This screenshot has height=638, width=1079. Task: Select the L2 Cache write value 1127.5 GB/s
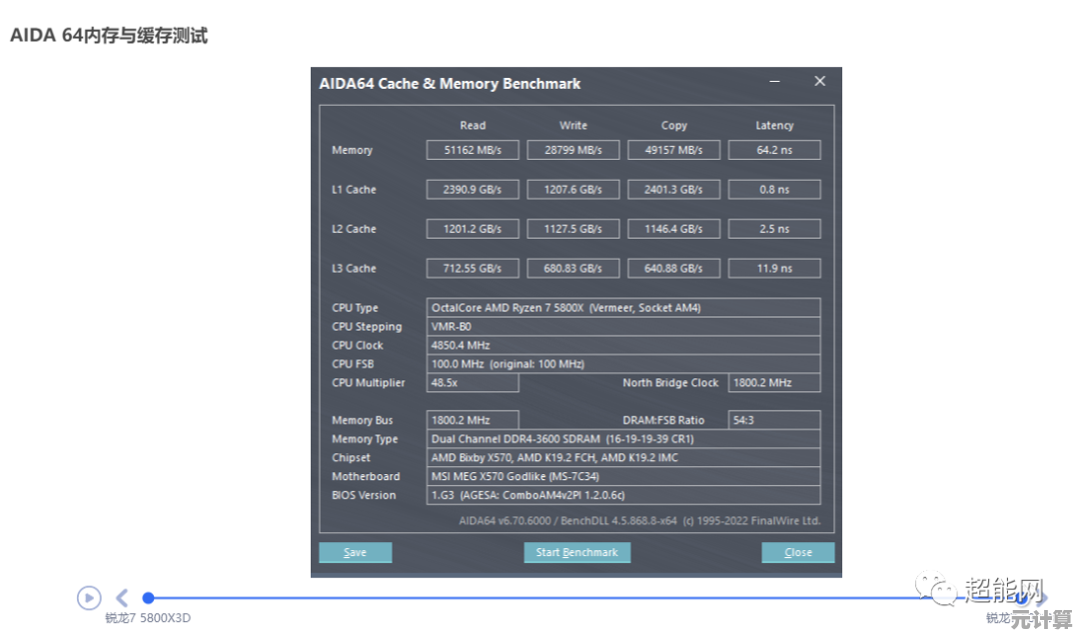tap(573, 229)
